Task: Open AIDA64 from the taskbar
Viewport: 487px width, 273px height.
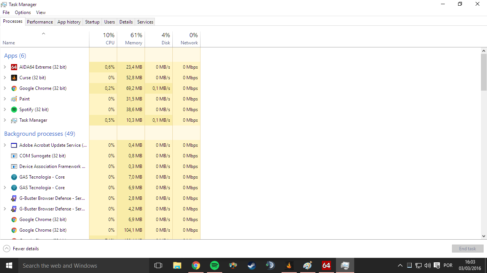Action: [x=326, y=265]
